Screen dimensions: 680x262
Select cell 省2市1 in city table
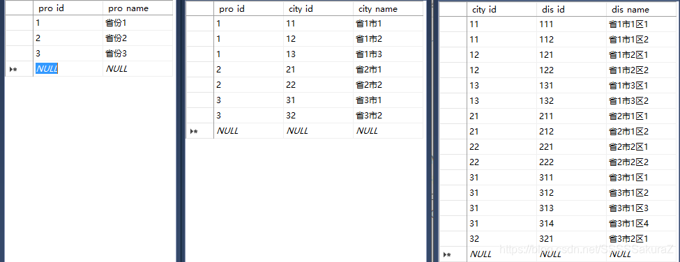(388, 69)
